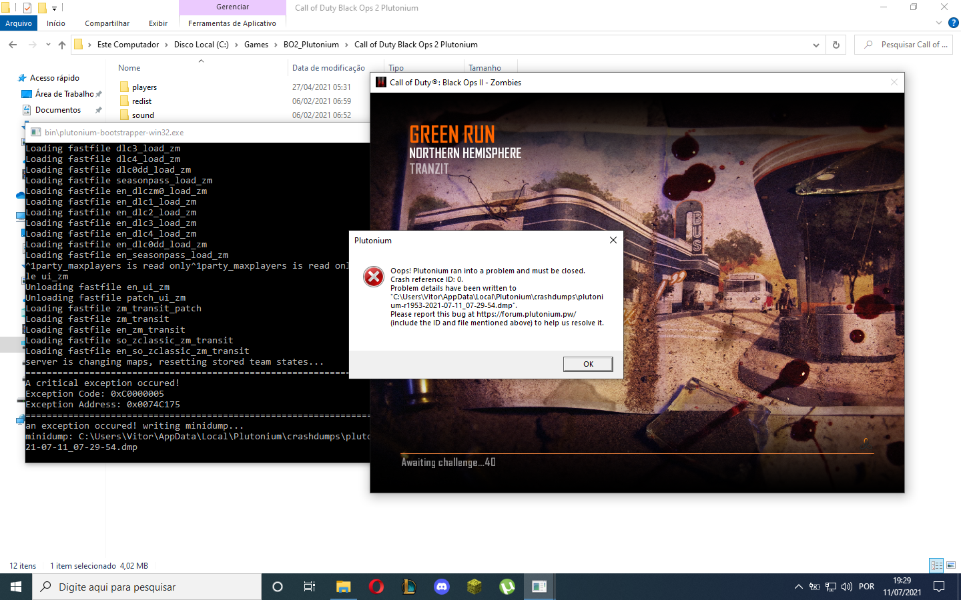This screenshot has height=600, width=961.
Task: Switch to details view layout in status bar
Action: pyautogui.click(x=936, y=565)
